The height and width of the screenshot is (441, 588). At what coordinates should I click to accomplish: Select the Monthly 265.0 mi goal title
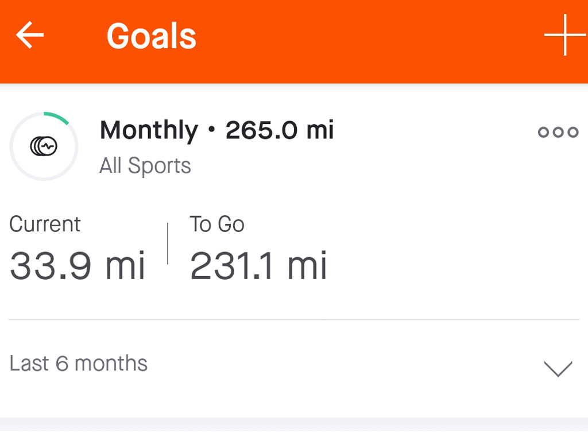216,130
